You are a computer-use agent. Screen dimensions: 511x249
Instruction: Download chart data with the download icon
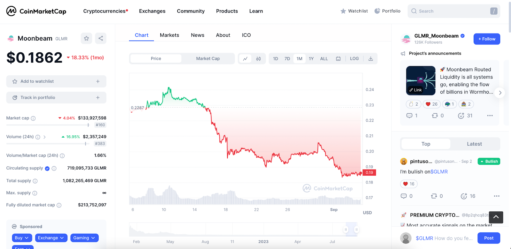point(370,59)
